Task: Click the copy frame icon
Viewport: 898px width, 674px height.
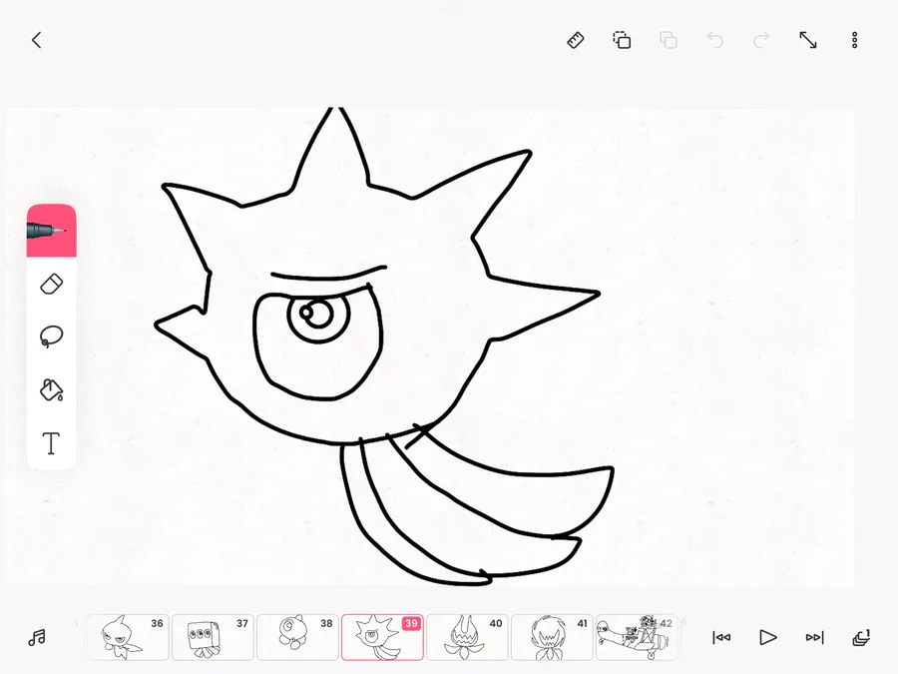Action: [622, 40]
